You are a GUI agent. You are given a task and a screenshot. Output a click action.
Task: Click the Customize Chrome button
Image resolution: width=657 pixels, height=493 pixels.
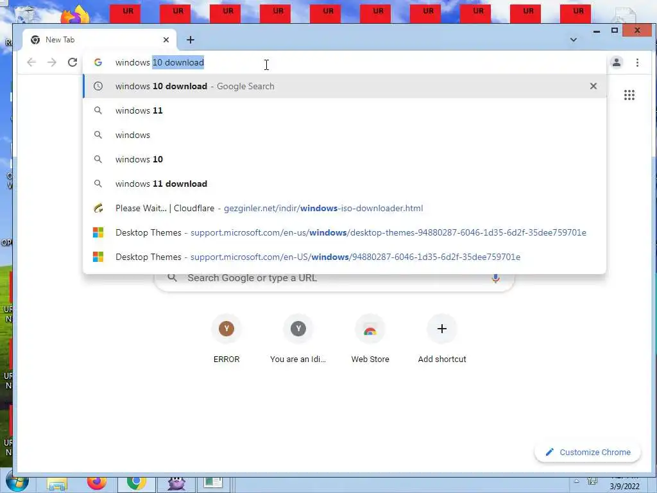click(x=588, y=453)
